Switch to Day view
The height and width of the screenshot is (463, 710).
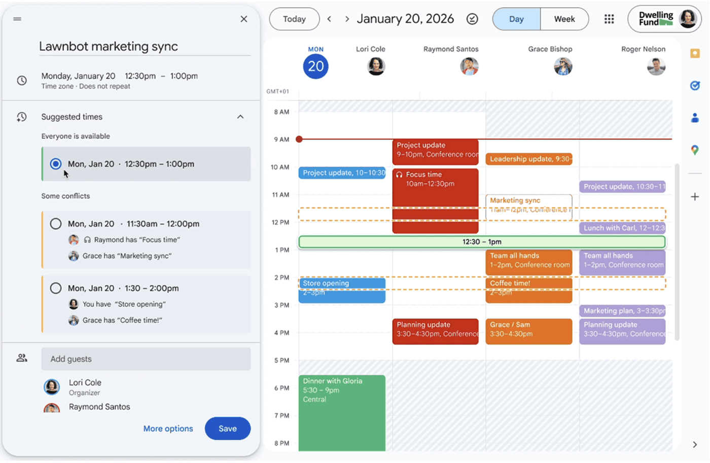tap(516, 19)
